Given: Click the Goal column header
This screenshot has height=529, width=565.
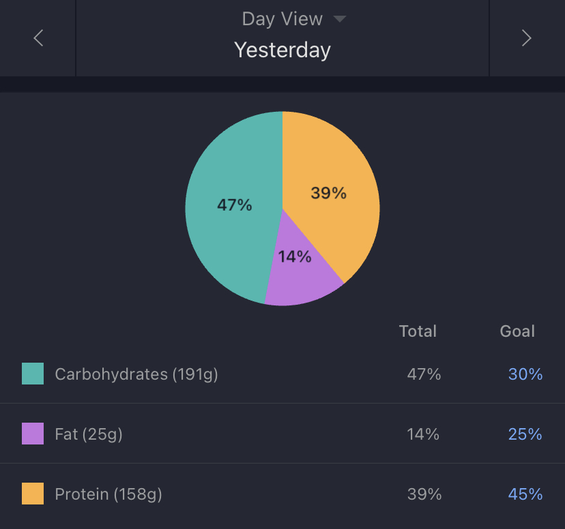Looking at the screenshot, I should 517,331.
